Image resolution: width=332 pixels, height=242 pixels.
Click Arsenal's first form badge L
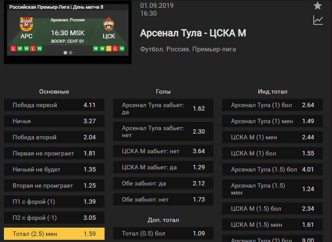click(14, 49)
